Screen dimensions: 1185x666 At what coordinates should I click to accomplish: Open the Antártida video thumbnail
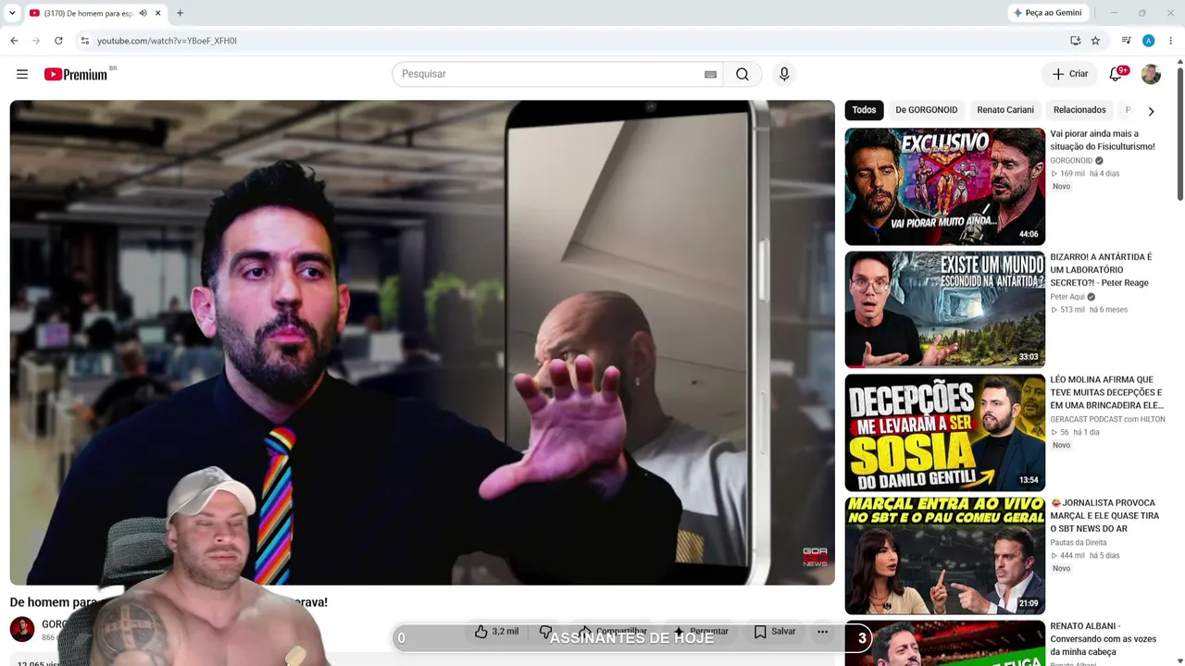(944, 309)
